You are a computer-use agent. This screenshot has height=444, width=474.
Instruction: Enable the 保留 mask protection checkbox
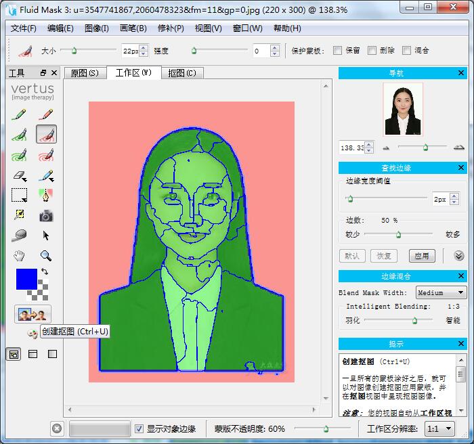(x=337, y=51)
